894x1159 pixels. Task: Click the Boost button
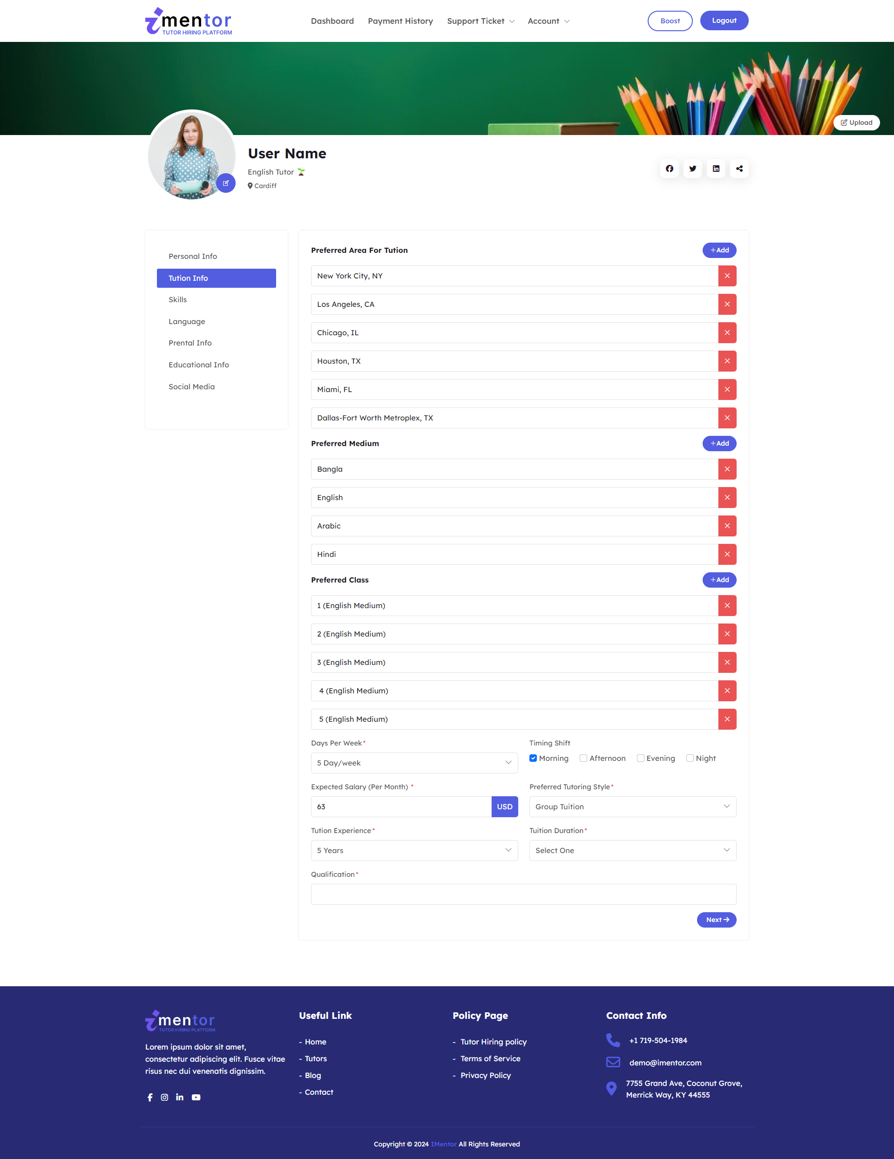click(670, 20)
